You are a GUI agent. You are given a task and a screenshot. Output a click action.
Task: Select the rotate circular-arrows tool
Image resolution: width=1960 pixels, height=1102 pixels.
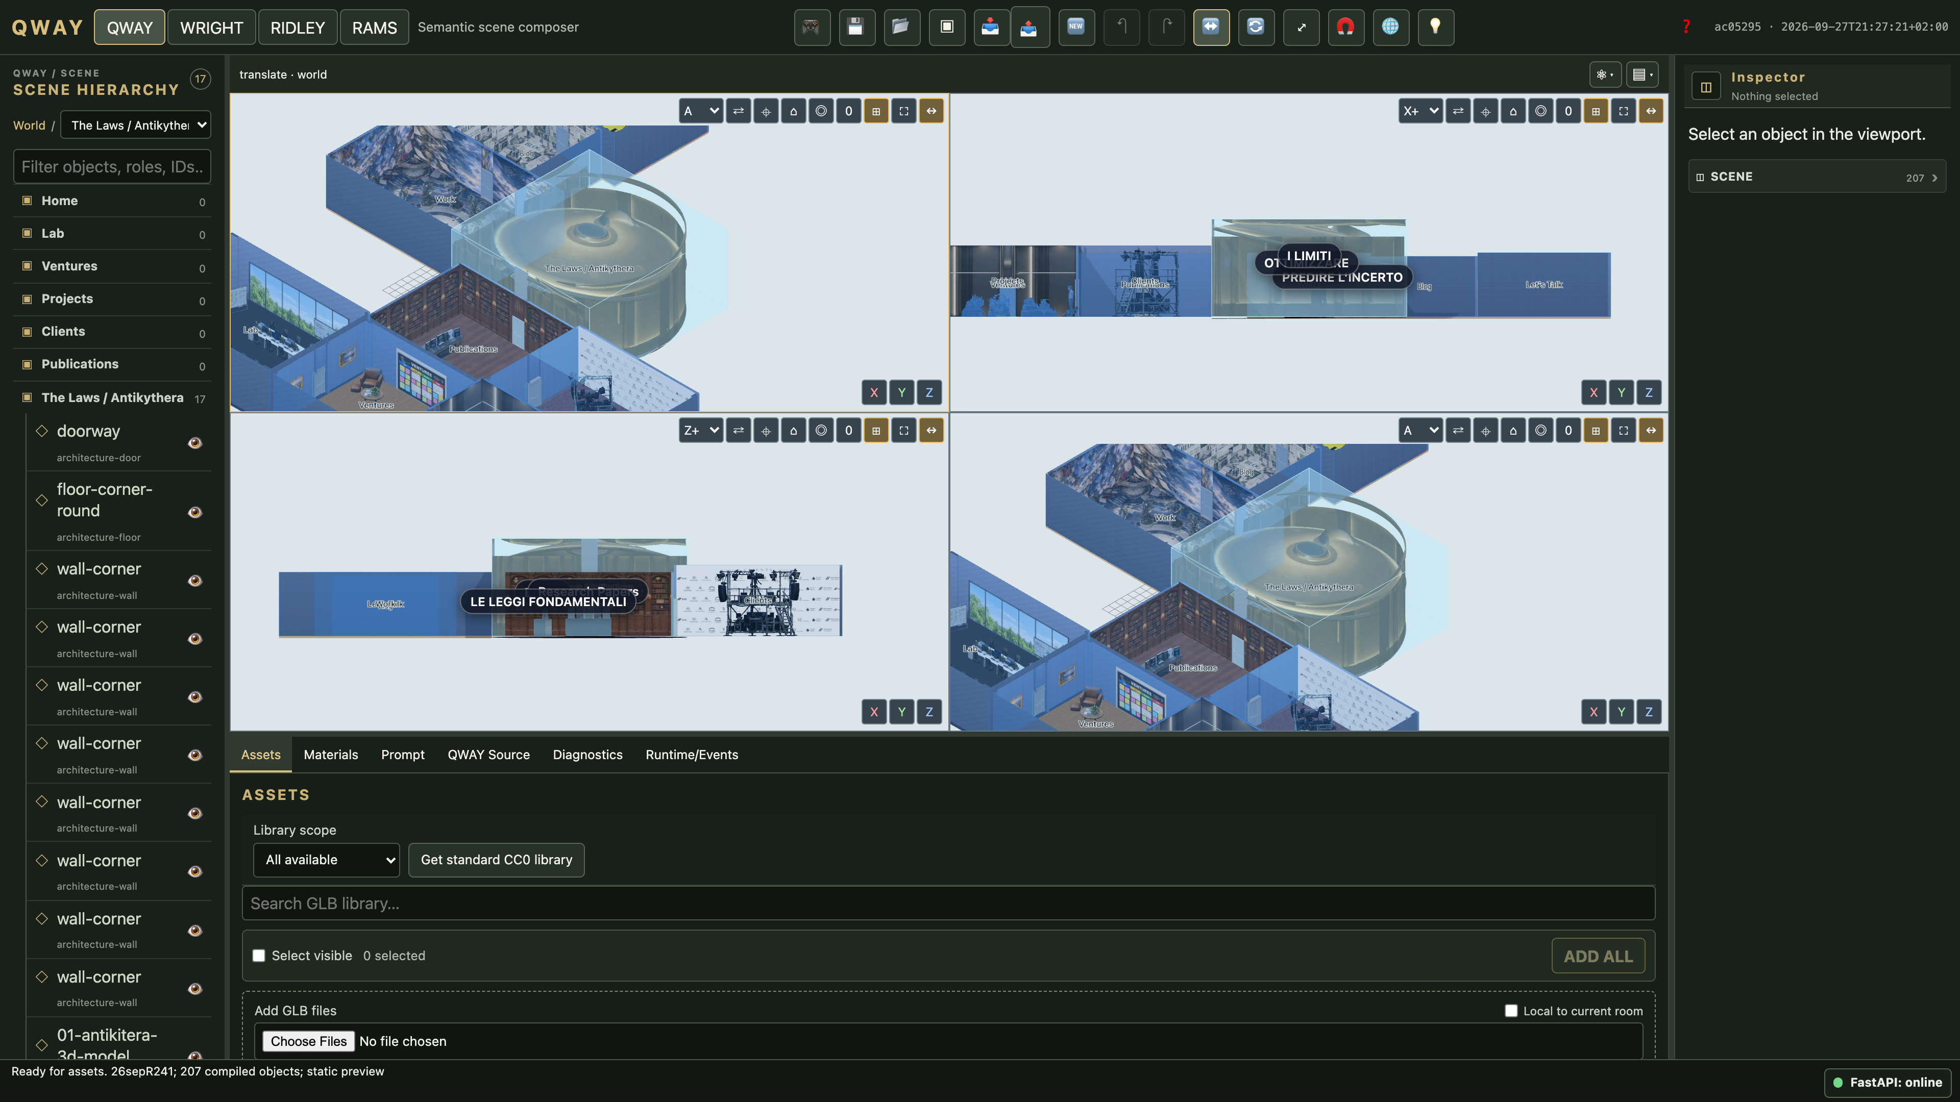point(1256,28)
